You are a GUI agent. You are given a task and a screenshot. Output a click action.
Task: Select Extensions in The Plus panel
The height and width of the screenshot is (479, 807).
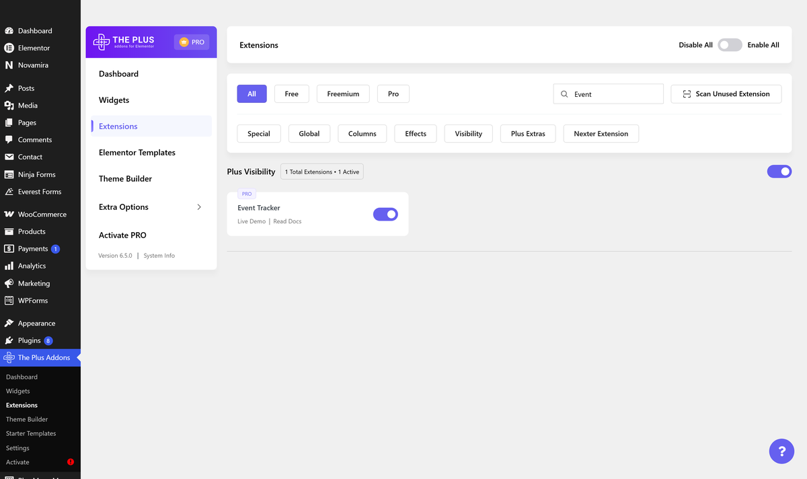click(151, 126)
